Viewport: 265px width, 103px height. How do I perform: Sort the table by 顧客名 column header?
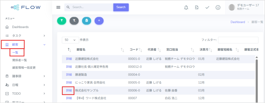coord(81,50)
